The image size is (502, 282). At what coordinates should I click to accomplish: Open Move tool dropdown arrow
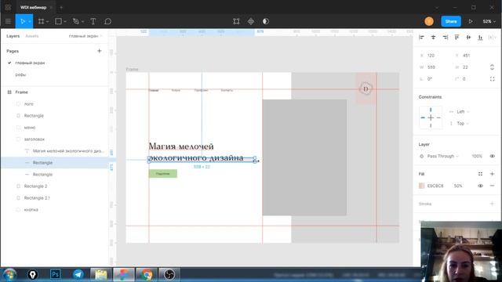pos(30,21)
